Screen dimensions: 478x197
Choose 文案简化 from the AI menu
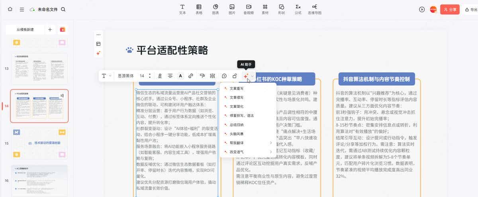[x=248, y=106]
